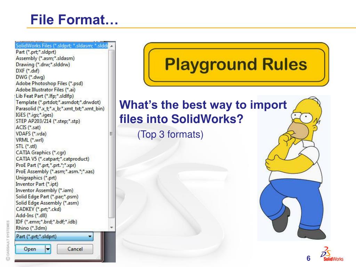
Task: Choose CATIA V5 (*.catpart;*.catproduct) entry
Action: (62, 159)
